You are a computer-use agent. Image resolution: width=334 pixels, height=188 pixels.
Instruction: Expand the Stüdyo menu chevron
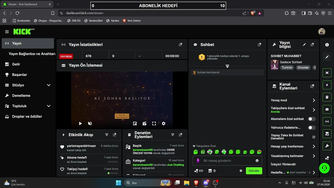tap(49, 85)
